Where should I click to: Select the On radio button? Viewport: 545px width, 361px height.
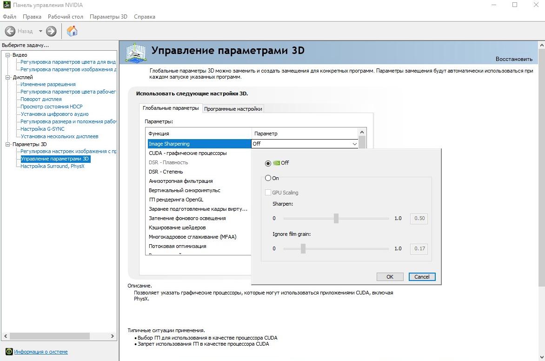point(268,178)
